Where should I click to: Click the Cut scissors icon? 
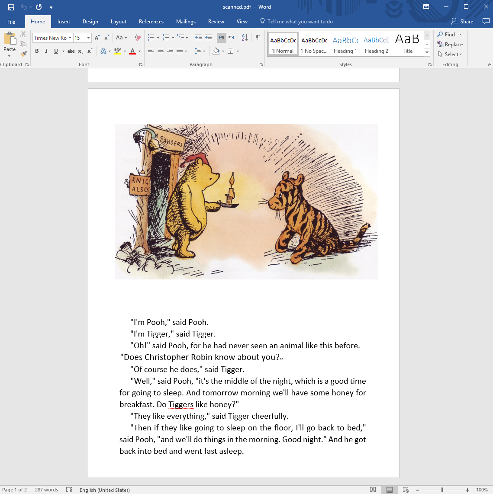pos(23,34)
